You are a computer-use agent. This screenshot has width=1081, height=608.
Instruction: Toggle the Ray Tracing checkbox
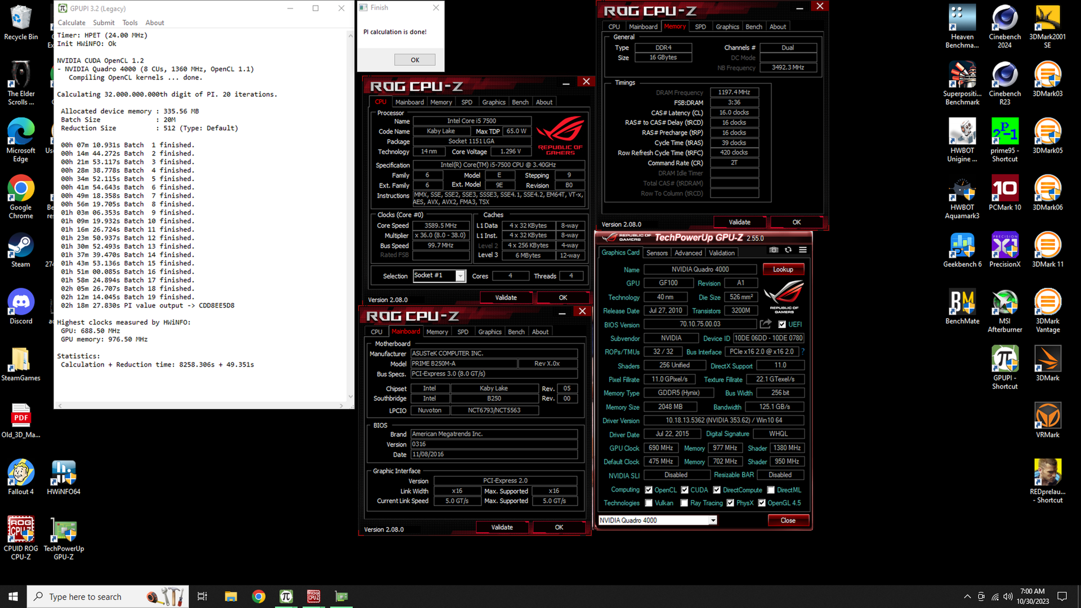coord(684,503)
